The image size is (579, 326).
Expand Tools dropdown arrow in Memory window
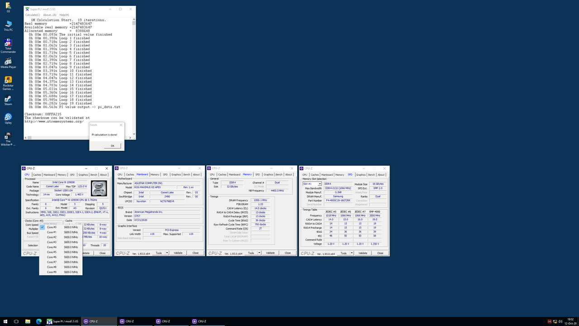(260, 253)
